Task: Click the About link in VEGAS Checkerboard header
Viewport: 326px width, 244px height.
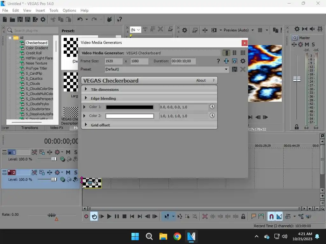Action: pyautogui.click(x=201, y=80)
